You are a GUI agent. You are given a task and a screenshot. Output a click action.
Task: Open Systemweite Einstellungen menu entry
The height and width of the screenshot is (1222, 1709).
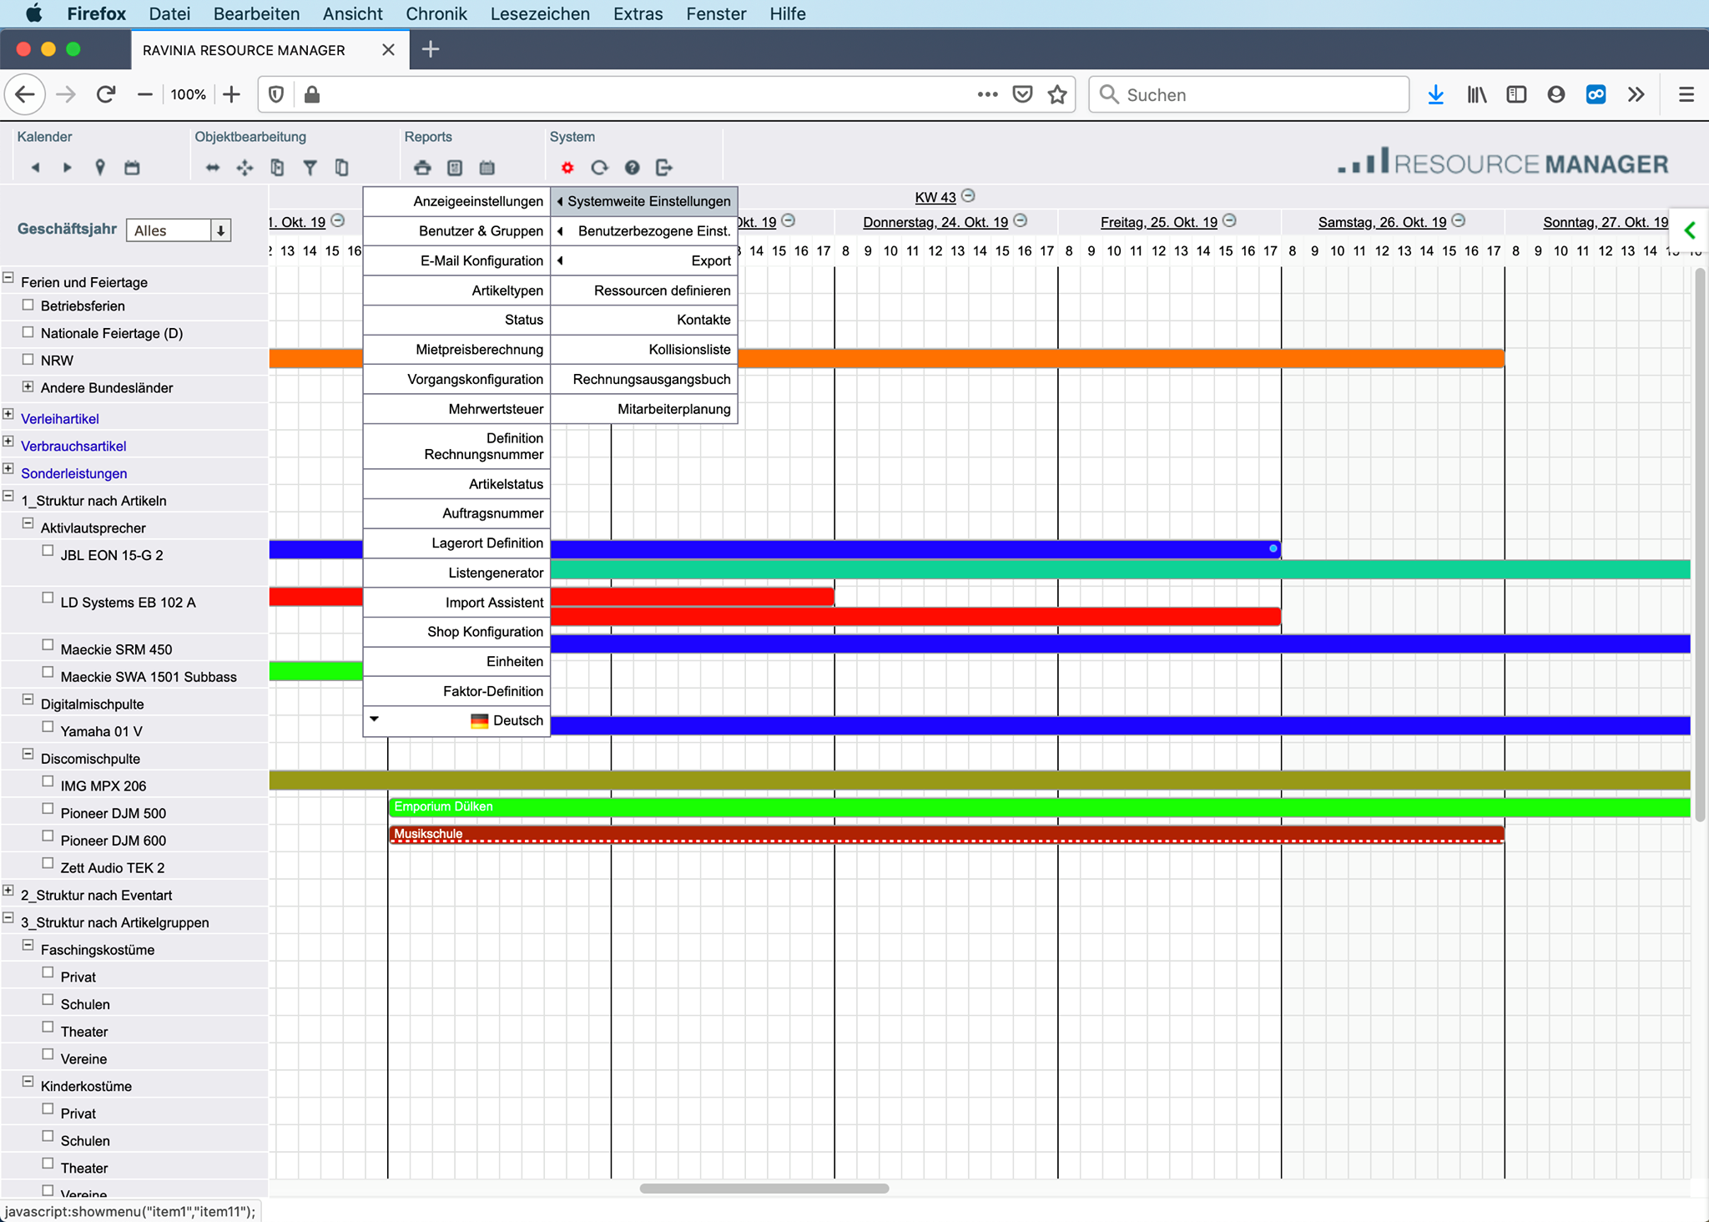point(644,201)
